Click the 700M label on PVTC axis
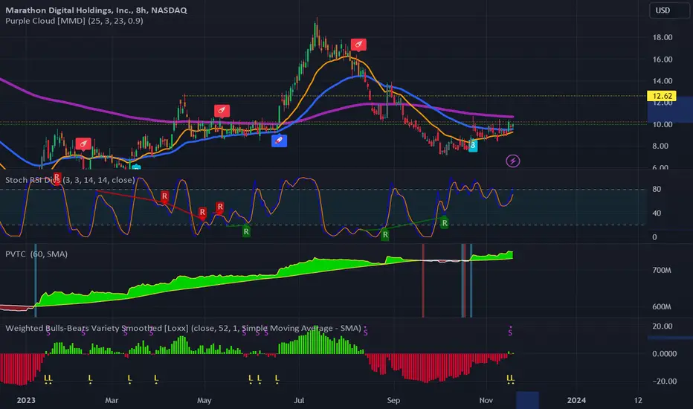693x409 pixels. [x=662, y=270]
